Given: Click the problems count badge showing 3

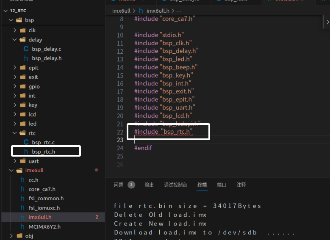Looking at the screenshot, I should point(131,185).
